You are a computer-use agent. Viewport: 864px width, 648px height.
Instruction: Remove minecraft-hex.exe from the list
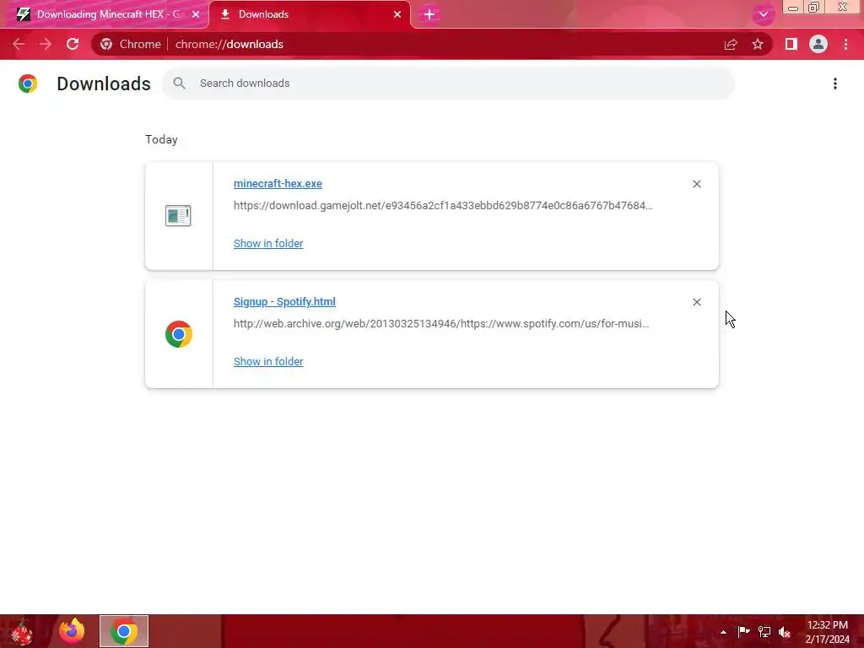point(696,184)
